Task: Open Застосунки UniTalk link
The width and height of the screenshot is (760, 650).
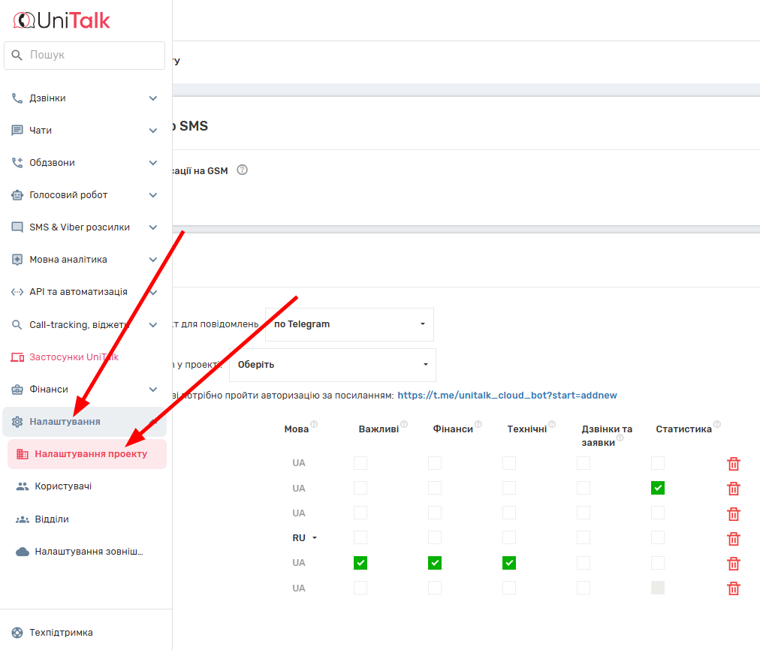Action: click(74, 357)
